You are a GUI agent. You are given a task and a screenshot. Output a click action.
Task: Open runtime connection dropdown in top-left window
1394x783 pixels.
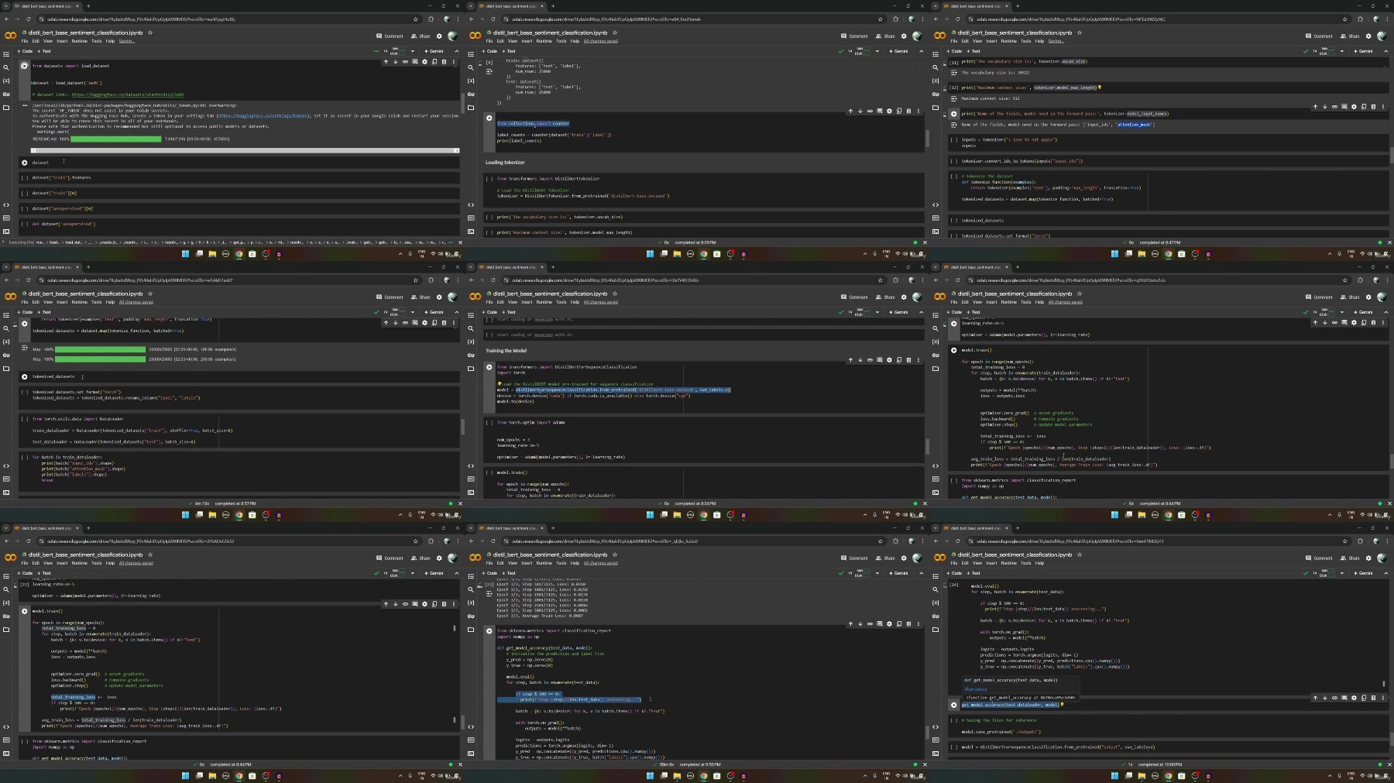tap(413, 51)
